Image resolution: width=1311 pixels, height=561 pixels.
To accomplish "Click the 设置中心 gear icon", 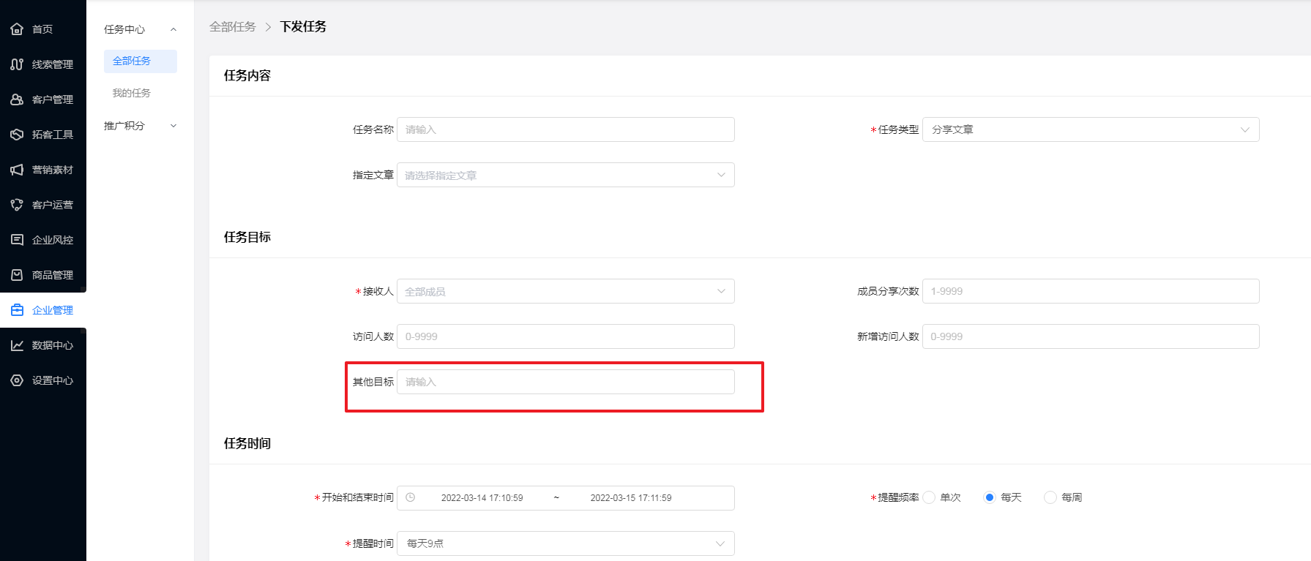I will coord(17,380).
